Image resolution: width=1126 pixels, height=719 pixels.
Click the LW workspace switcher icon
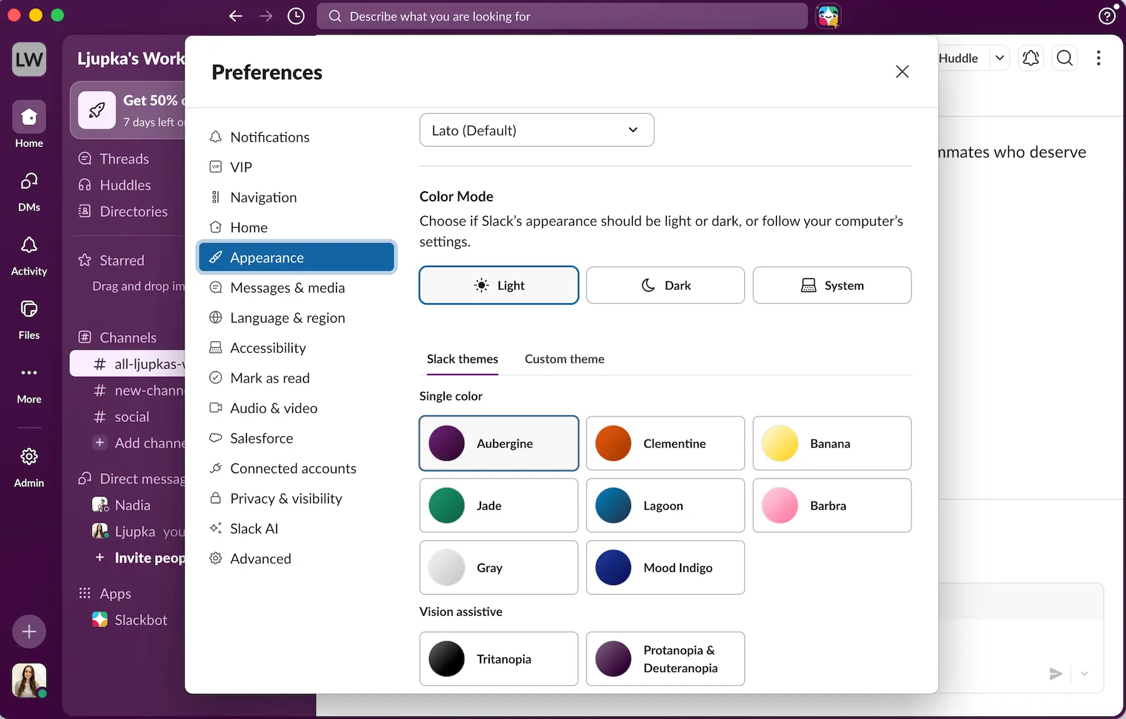pos(29,59)
